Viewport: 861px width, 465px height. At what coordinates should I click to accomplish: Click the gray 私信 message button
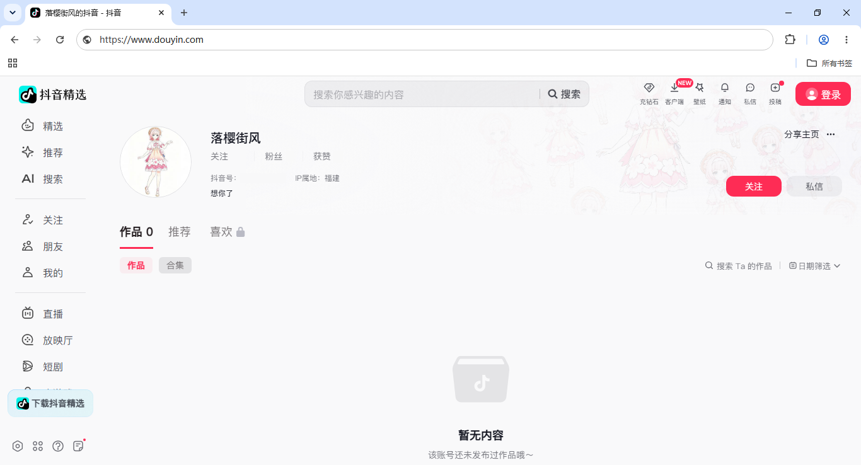point(814,187)
